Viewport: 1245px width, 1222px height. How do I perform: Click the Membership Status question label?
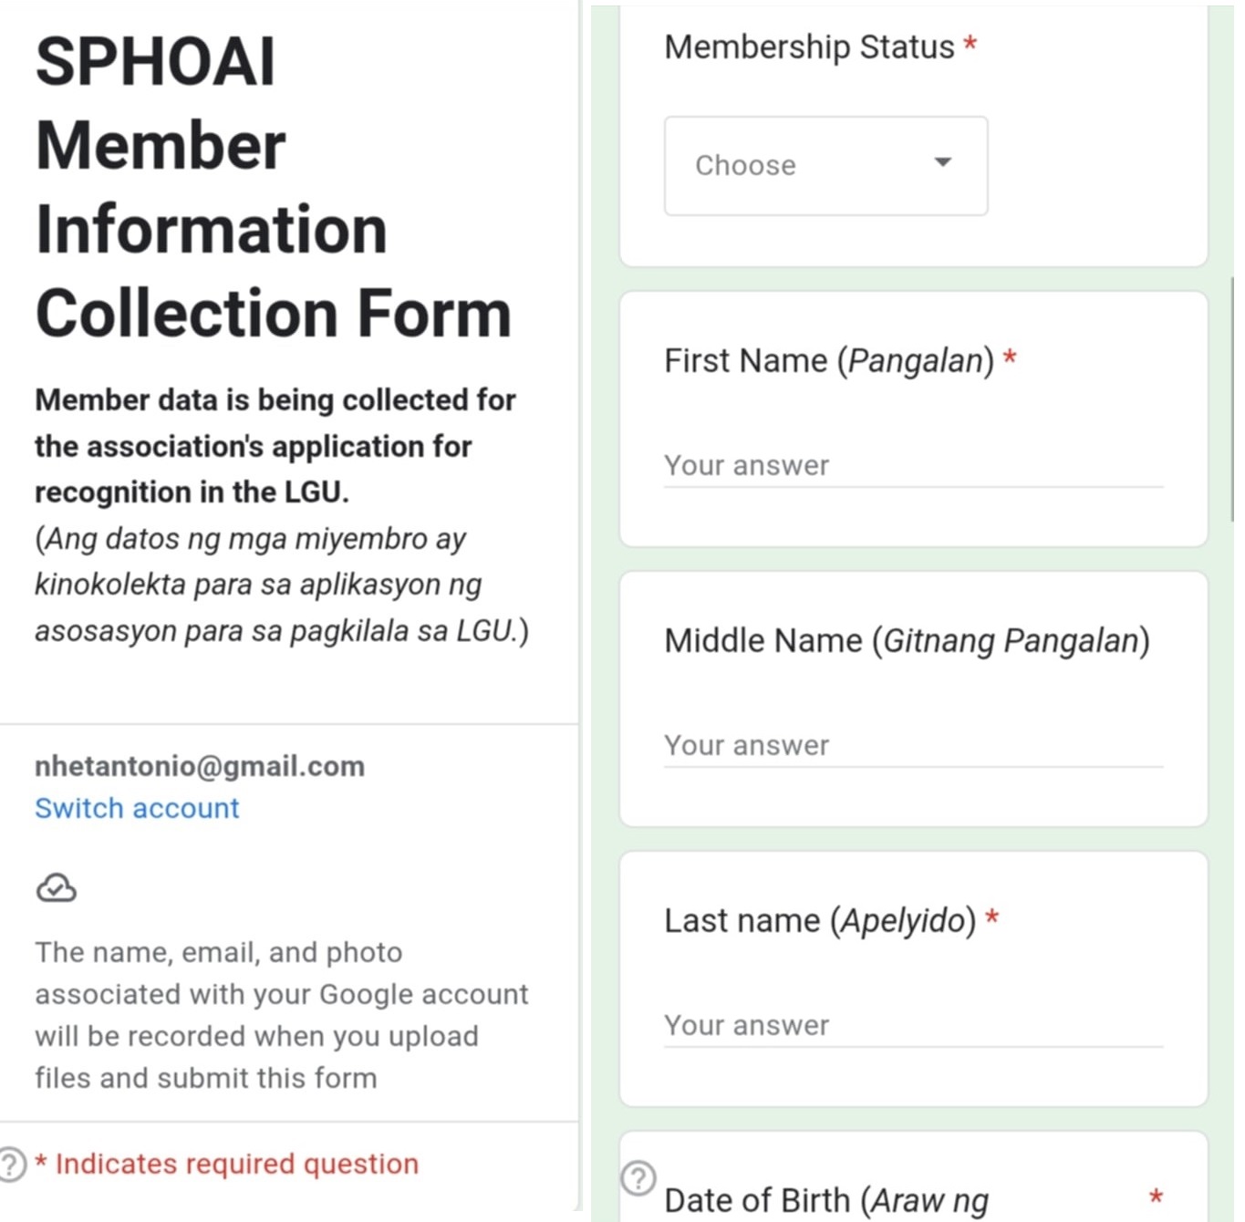pos(809,47)
